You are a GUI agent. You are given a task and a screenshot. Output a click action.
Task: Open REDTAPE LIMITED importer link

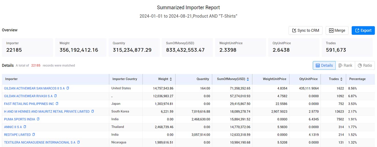[17, 135]
